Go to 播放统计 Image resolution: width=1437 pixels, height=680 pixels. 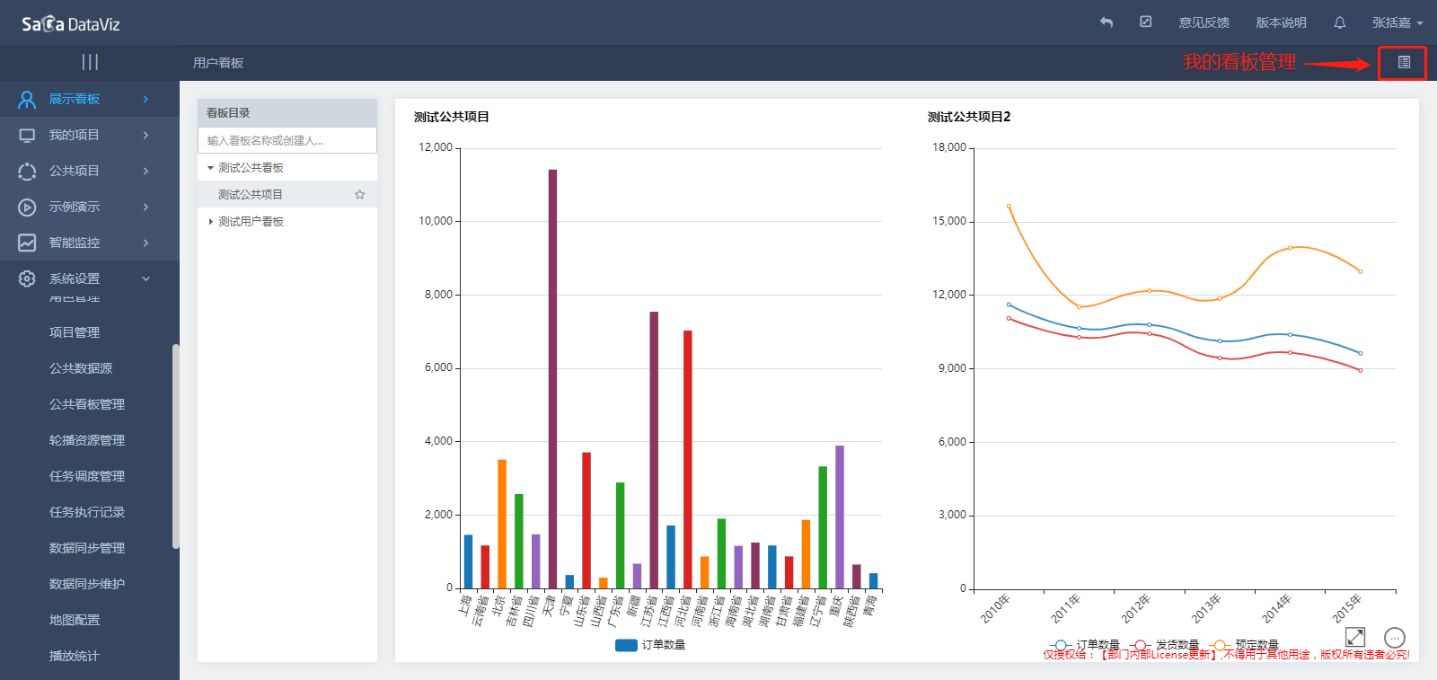tap(75, 656)
